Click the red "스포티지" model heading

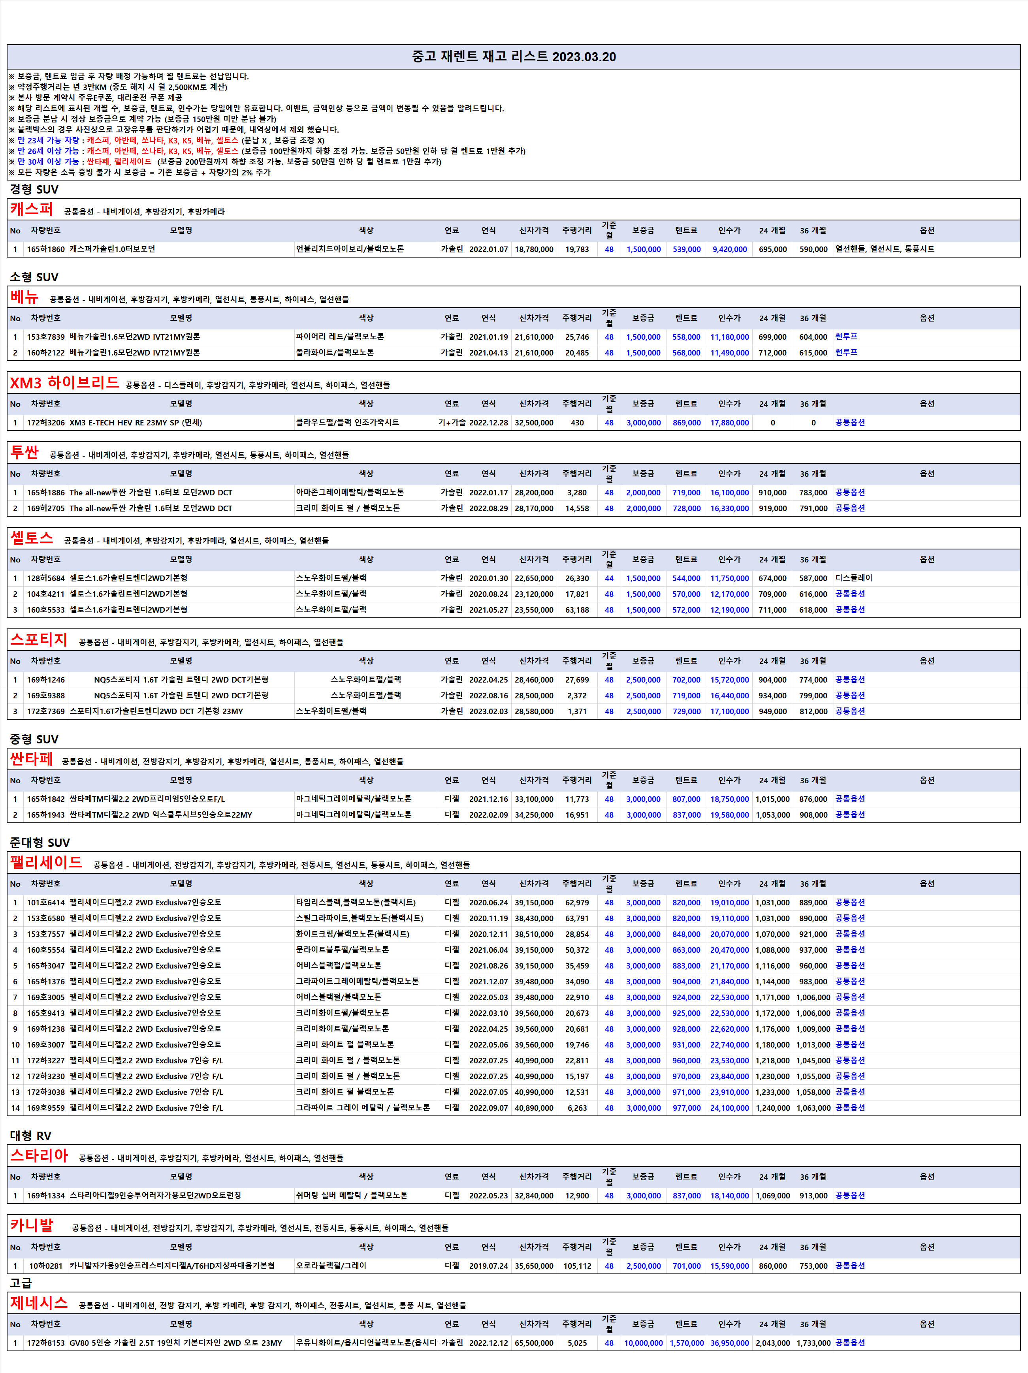(38, 639)
